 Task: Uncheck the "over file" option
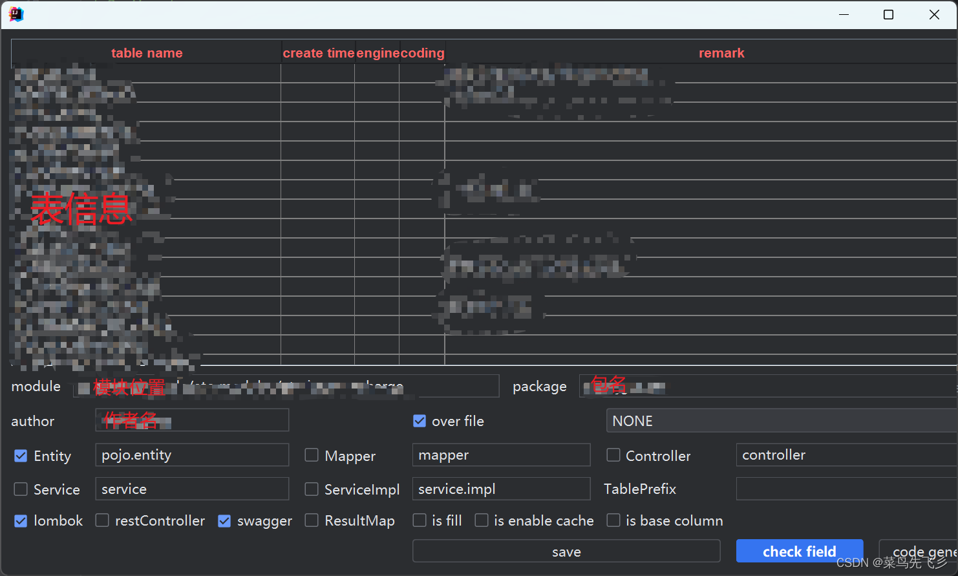(420, 420)
